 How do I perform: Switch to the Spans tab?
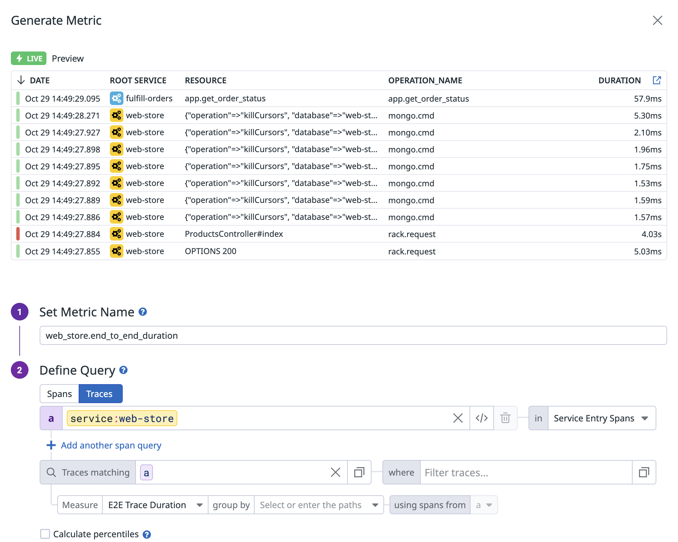[x=59, y=394]
